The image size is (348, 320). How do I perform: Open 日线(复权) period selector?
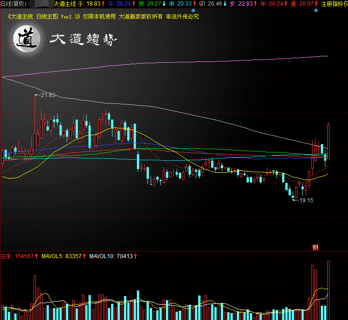click(13, 4)
